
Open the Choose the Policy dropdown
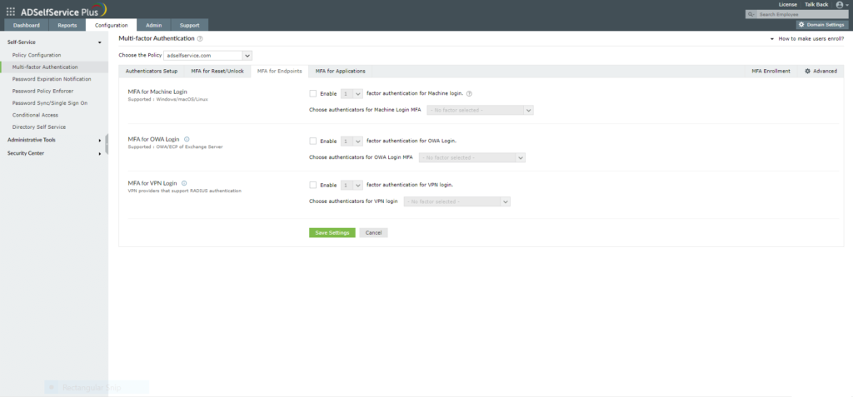207,56
